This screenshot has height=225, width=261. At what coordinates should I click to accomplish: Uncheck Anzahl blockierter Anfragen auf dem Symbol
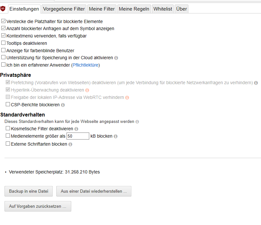coord(3,28)
